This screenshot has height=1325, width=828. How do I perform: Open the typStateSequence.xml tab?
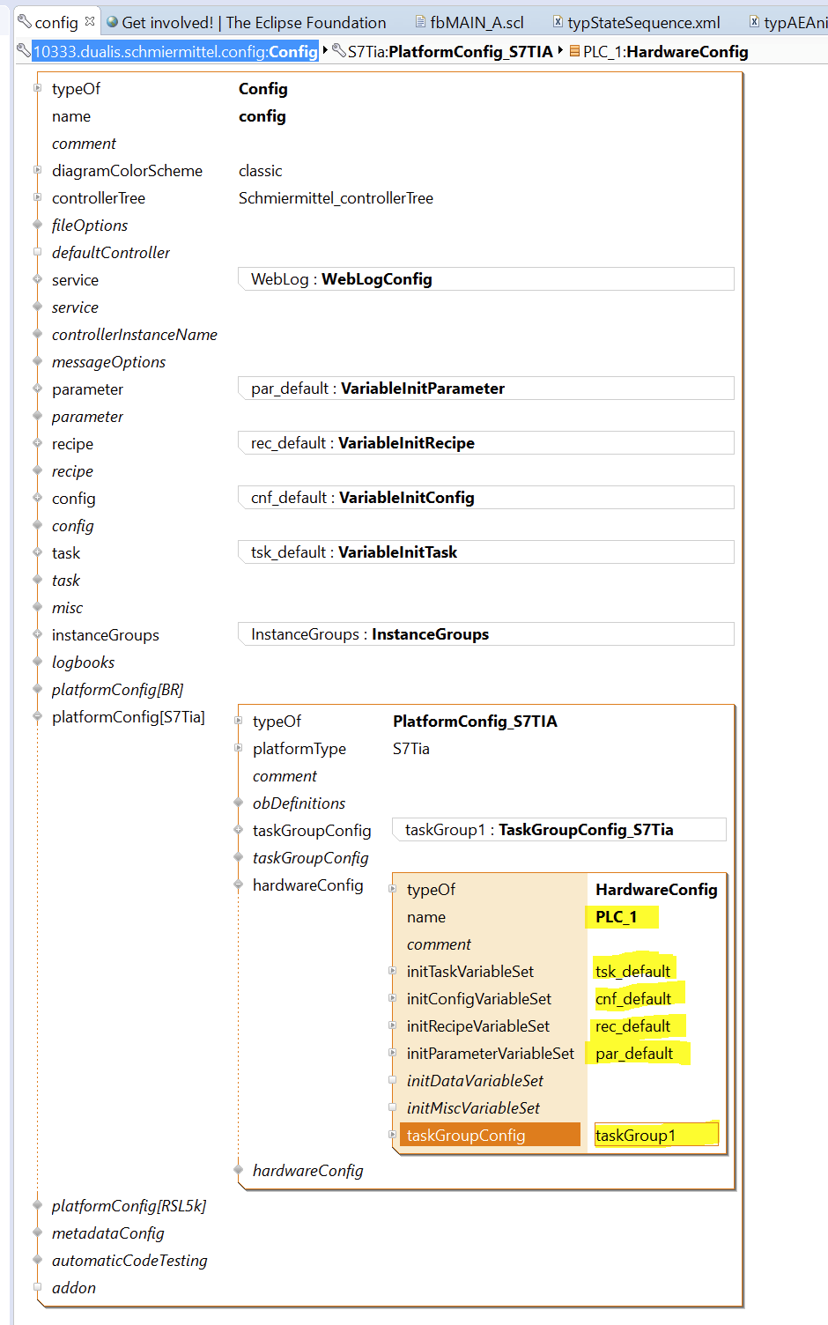pyautogui.click(x=643, y=23)
